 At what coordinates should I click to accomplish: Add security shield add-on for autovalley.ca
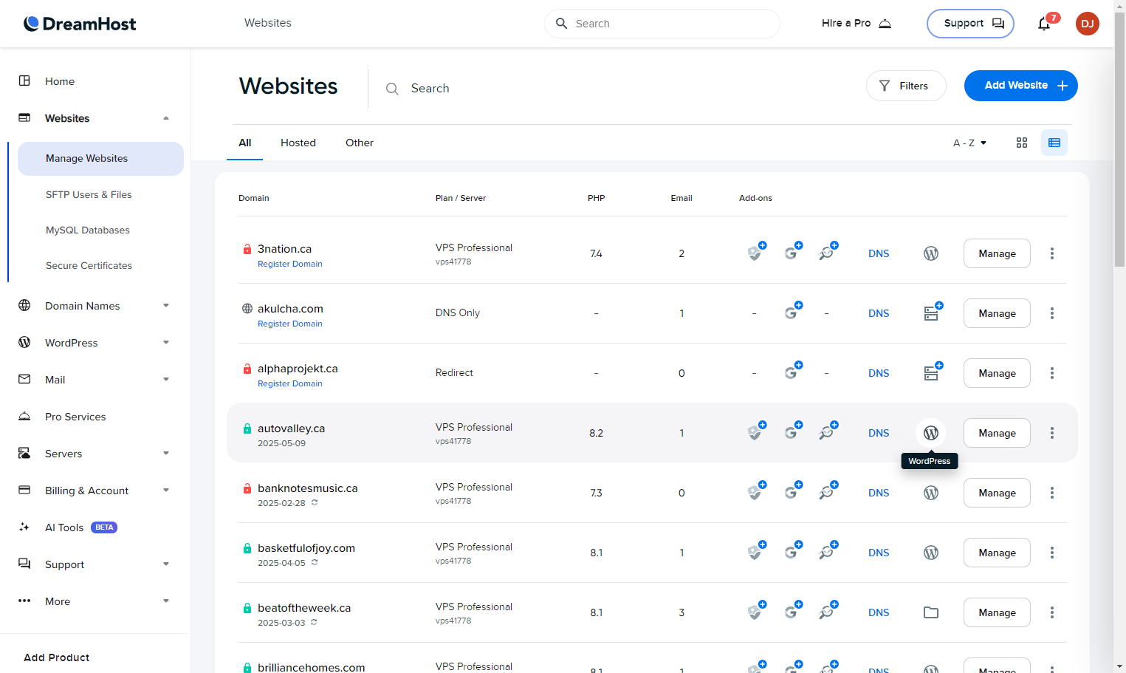pos(756,431)
